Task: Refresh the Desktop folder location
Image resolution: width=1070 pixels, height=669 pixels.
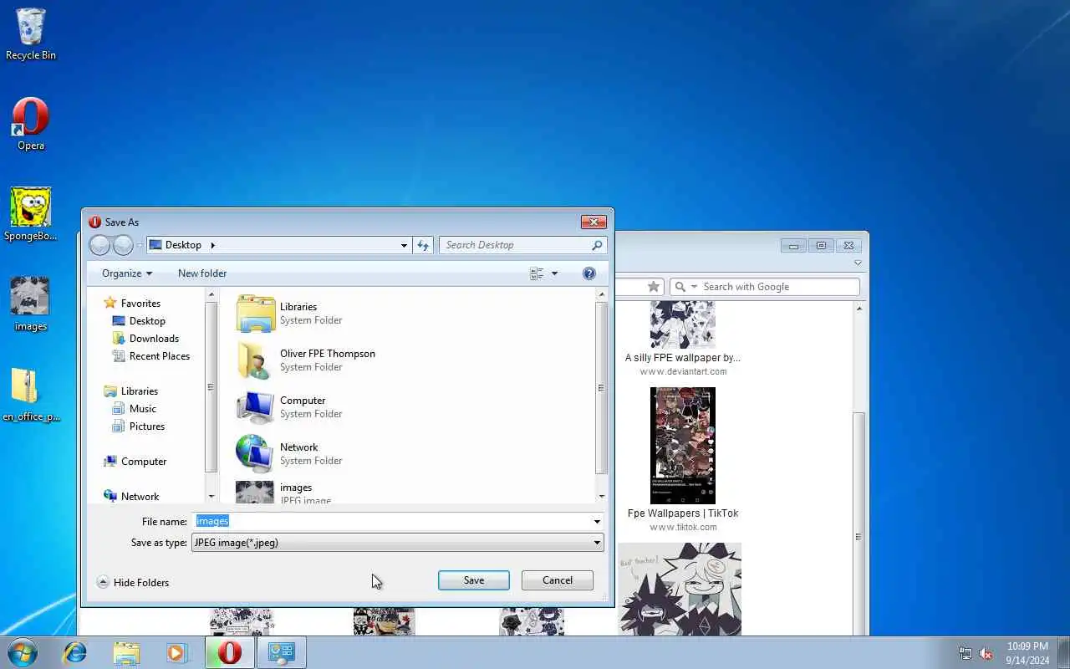Action: (423, 245)
